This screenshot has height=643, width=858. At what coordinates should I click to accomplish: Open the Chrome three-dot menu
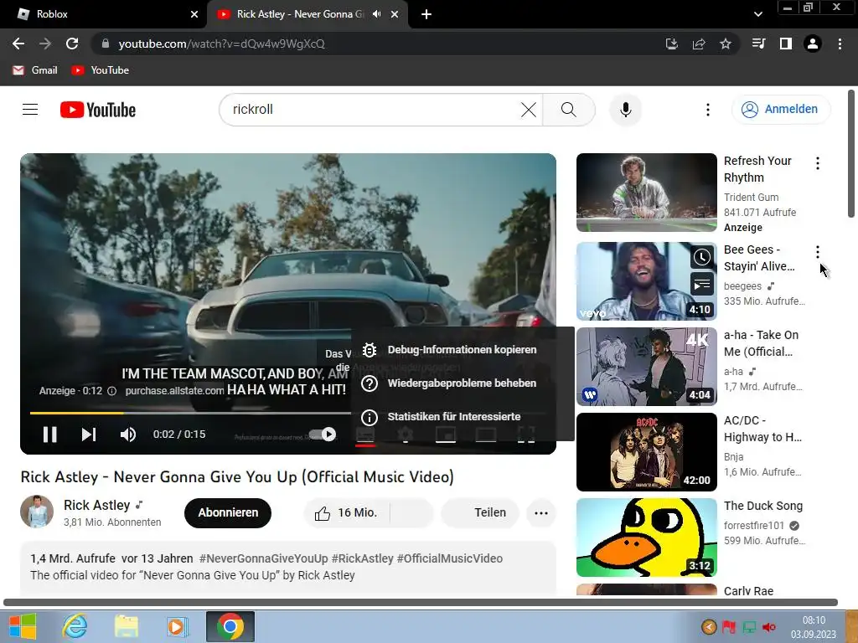pos(840,44)
